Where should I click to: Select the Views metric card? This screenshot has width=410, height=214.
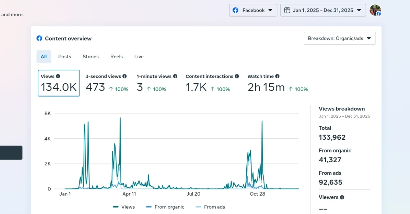[59, 83]
